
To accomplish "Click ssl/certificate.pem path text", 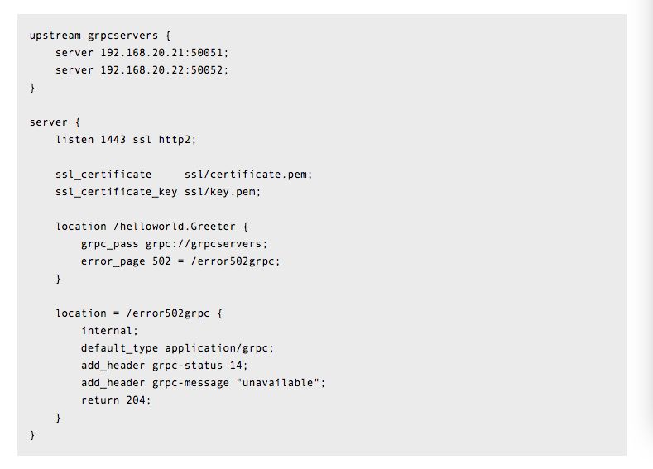I will pos(248,175).
